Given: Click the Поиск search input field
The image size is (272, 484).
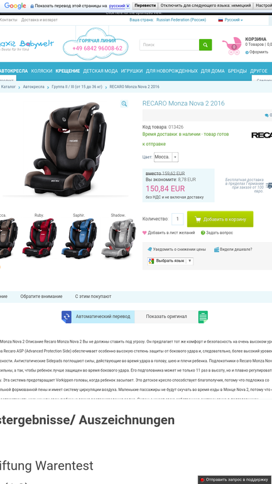Looking at the screenshot, I should 170,45.
